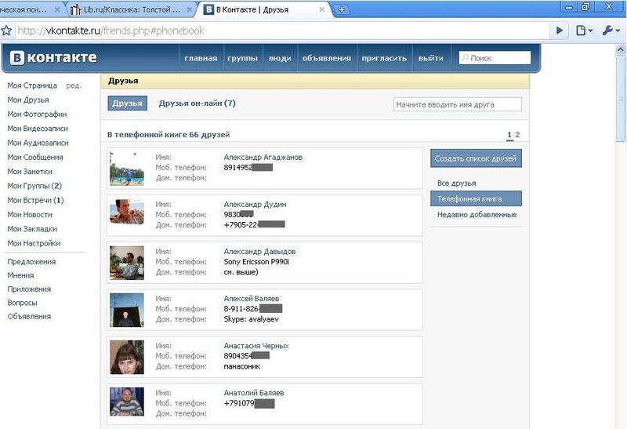The height and width of the screenshot is (429, 627).
Task: Select the Друзья tab button
Action: 127,104
